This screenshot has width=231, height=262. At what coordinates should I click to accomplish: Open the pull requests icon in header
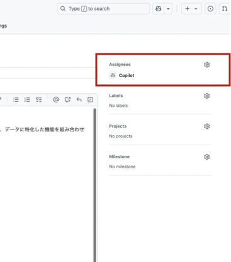click(225, 9)
